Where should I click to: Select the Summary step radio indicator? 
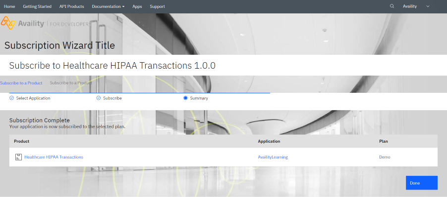tap(185, 98)
